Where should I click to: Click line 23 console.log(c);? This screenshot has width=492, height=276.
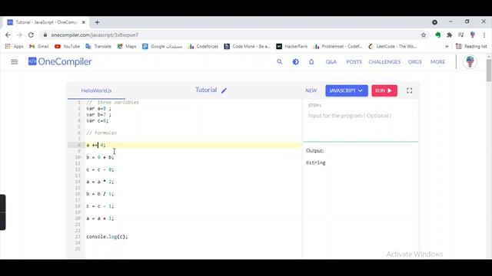107,237
